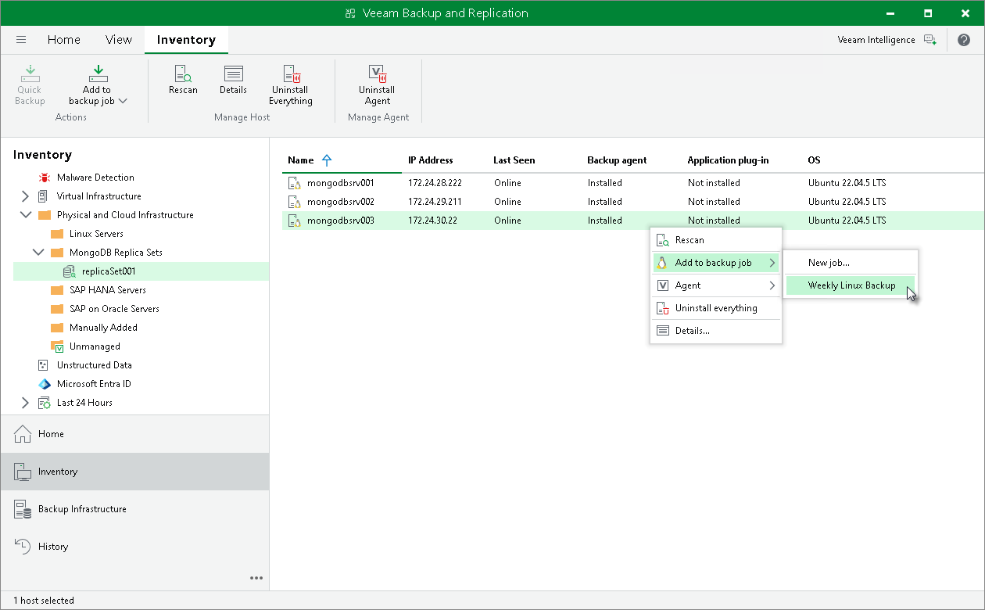Screen dimensions: 985x610
Task: Sort by the OS column header
Action: [x=814, y=160]
